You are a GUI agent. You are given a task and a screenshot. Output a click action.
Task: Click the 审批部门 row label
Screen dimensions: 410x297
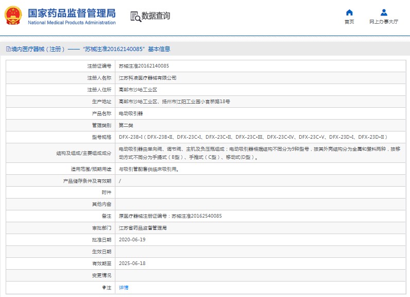pyautogui.click(x=101, y=228)
